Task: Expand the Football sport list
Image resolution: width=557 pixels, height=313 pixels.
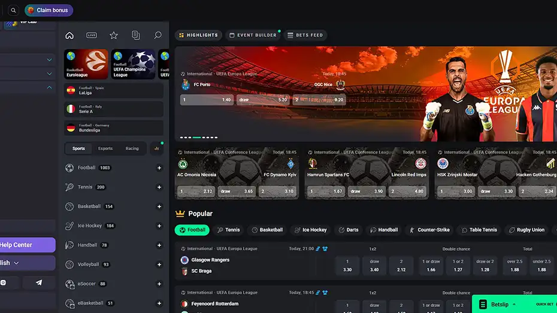Action: (x=159, y=168)
